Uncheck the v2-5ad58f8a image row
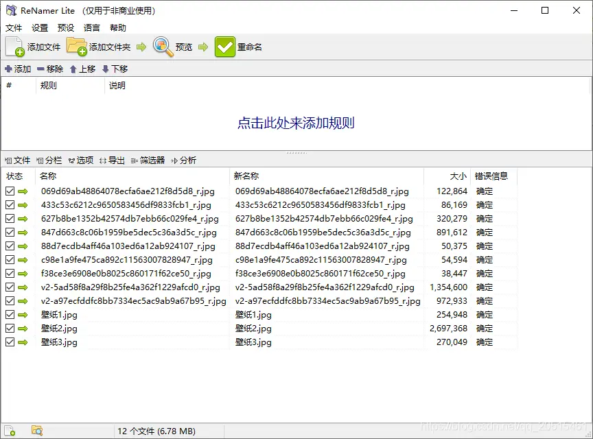 (x=8, y=287)
